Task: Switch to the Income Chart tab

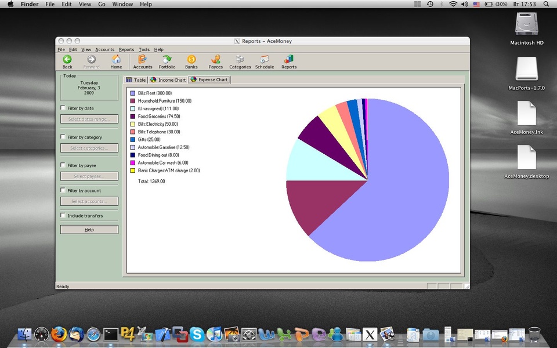Action: click(168, 80)
